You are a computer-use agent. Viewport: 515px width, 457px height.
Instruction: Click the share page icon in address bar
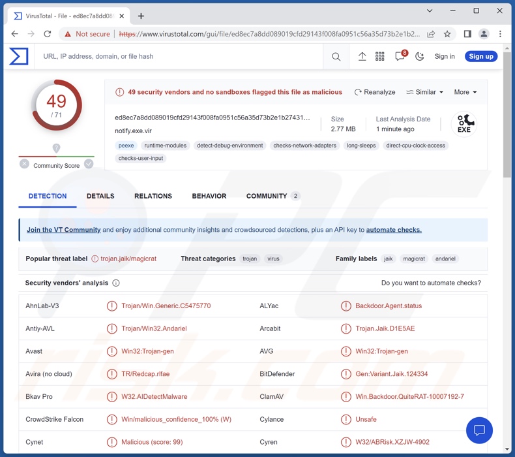tap(431, 34)
